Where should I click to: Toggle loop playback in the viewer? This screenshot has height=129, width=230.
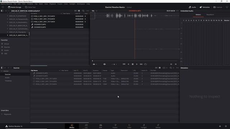[x=145, y=64]
